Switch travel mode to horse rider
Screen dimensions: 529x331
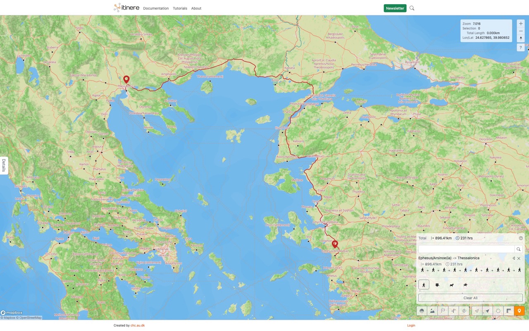click(465, 285)
